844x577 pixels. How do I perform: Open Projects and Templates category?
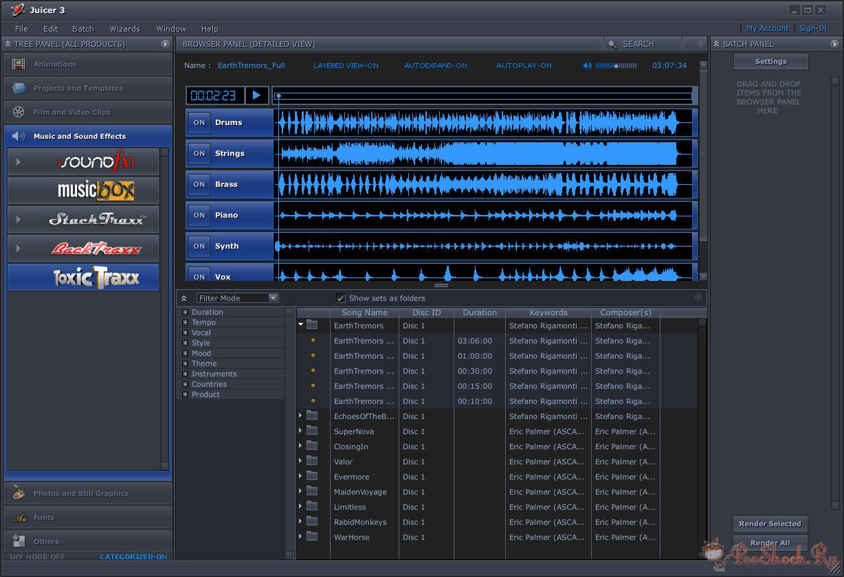pyautogui.click(x=88, y=88)
